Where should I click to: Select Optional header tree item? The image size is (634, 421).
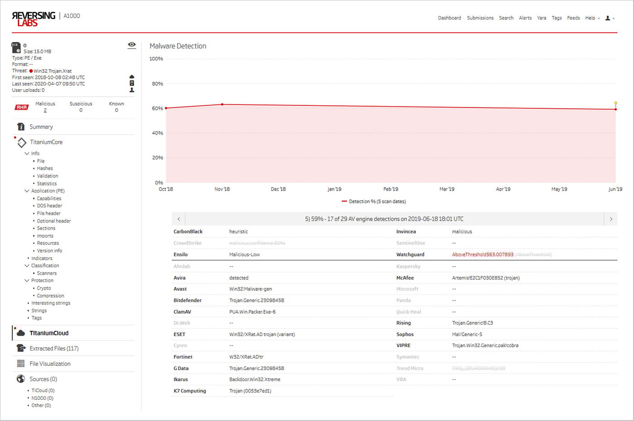pyautogui.click(x=54, y=221)
